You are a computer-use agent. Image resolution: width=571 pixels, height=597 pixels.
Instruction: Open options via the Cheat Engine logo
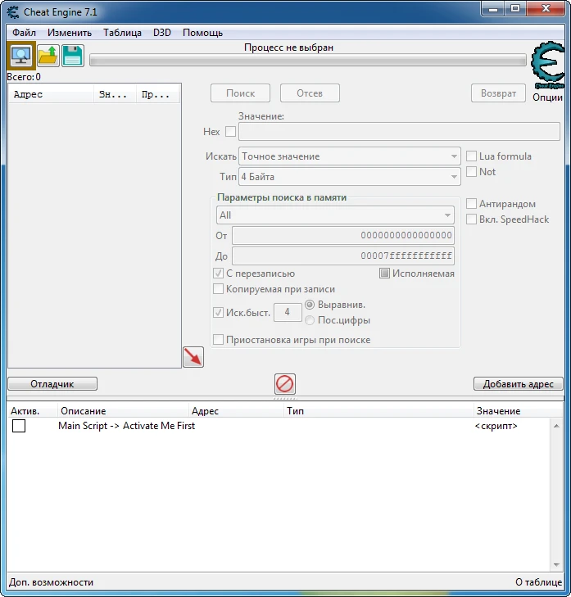tap(547, 66)
